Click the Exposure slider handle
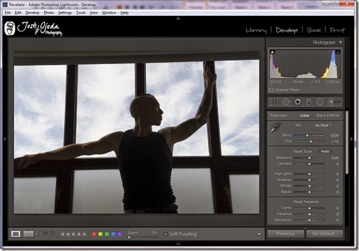The height and width of the screenshot is (251, 359). pos(309,158)
